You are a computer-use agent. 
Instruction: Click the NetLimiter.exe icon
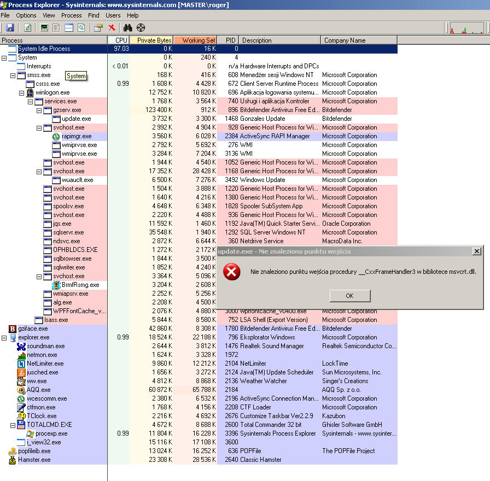21,363
